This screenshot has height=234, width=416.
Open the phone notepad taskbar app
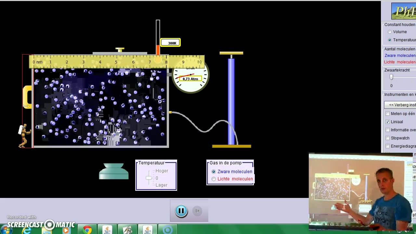pyautogui.click(x=127, y=230)
